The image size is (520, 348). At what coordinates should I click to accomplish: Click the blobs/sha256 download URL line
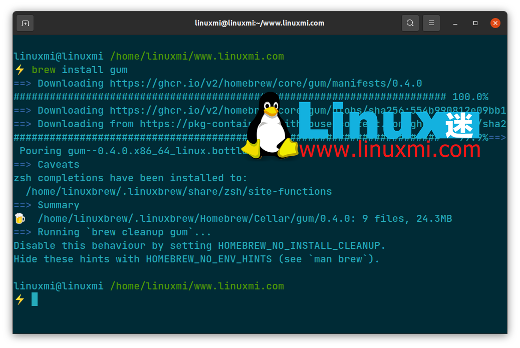(260, 111)
